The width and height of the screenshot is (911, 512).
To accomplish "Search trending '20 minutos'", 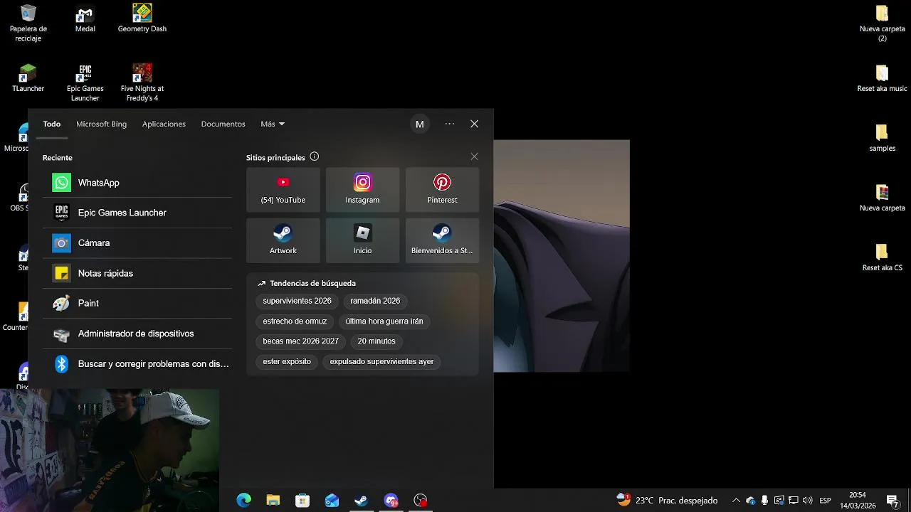I will click(376, 341).
